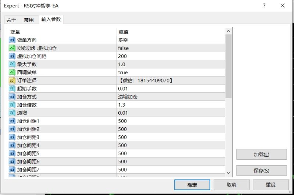Screen dimensions: 294x195
Task: Click the integer icon beside 加仓间距6
Action: (x=12, y=162)
